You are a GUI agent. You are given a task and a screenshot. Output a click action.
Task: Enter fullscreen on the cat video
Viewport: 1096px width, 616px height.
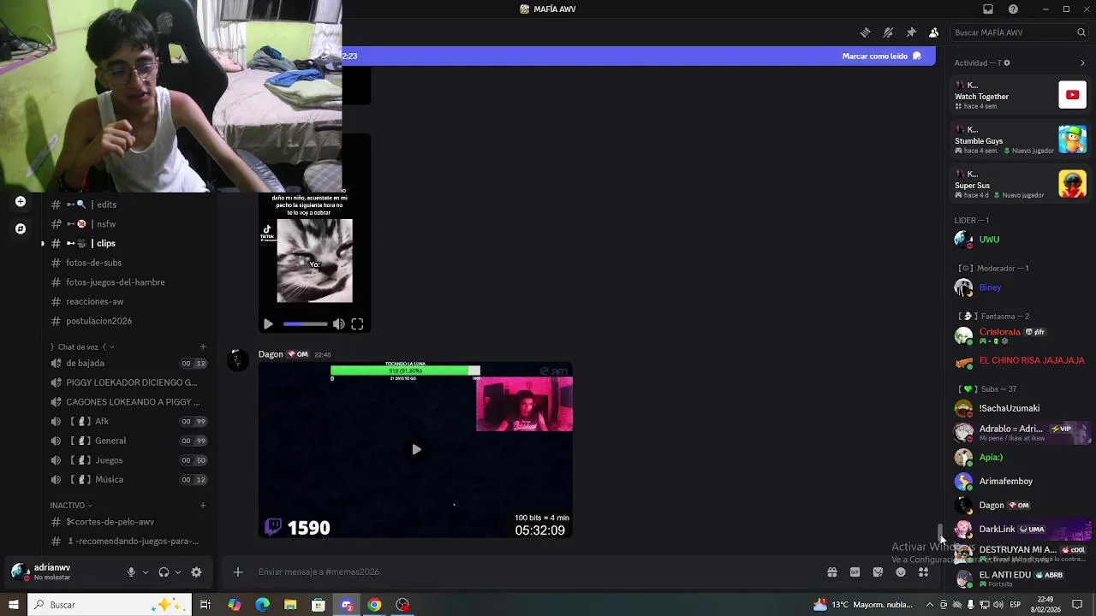pos(357,324)
